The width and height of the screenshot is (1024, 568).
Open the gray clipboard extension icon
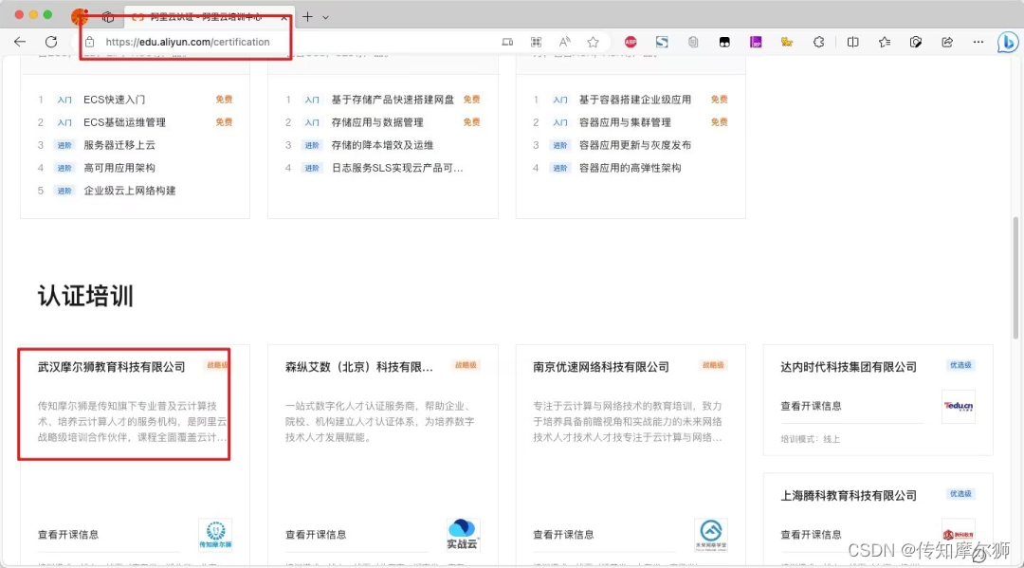point(693,42)
